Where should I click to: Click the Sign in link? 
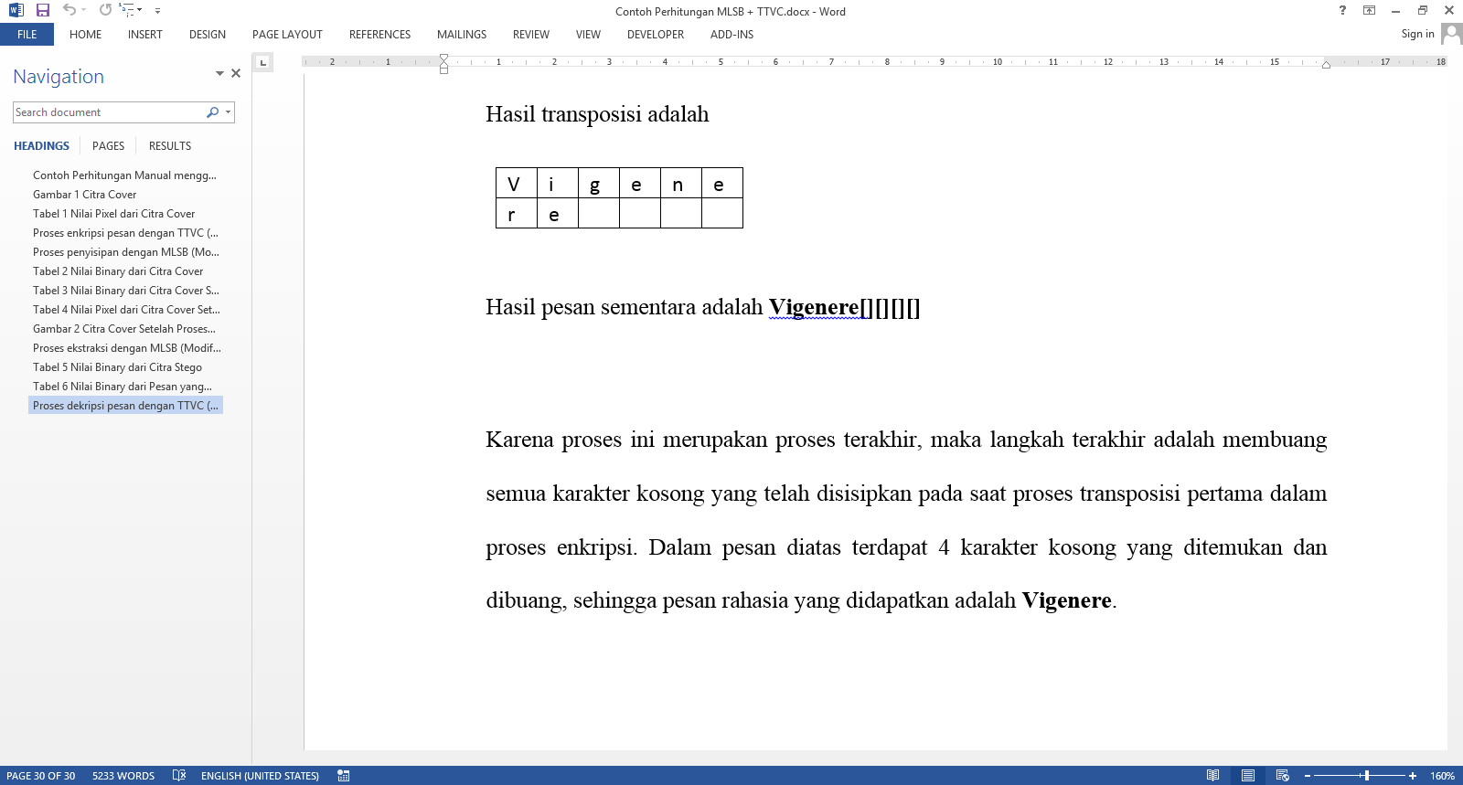1417,34
